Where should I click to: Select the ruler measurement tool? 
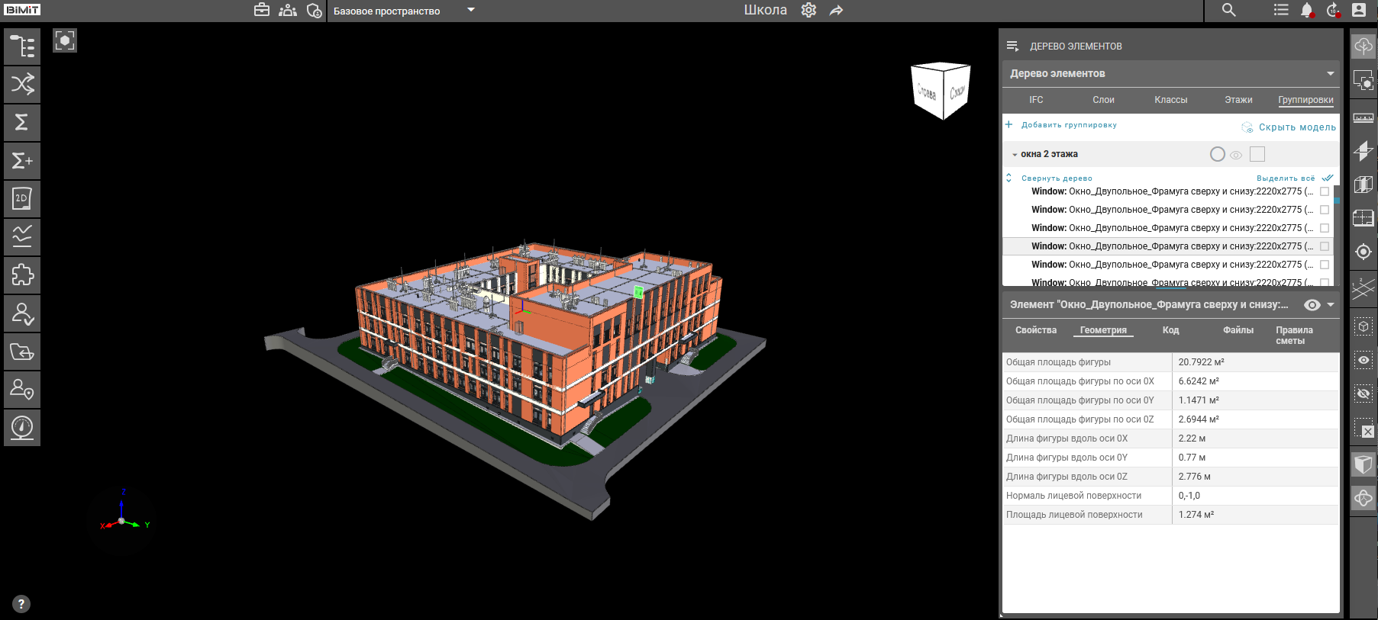tap(1363, 117)
